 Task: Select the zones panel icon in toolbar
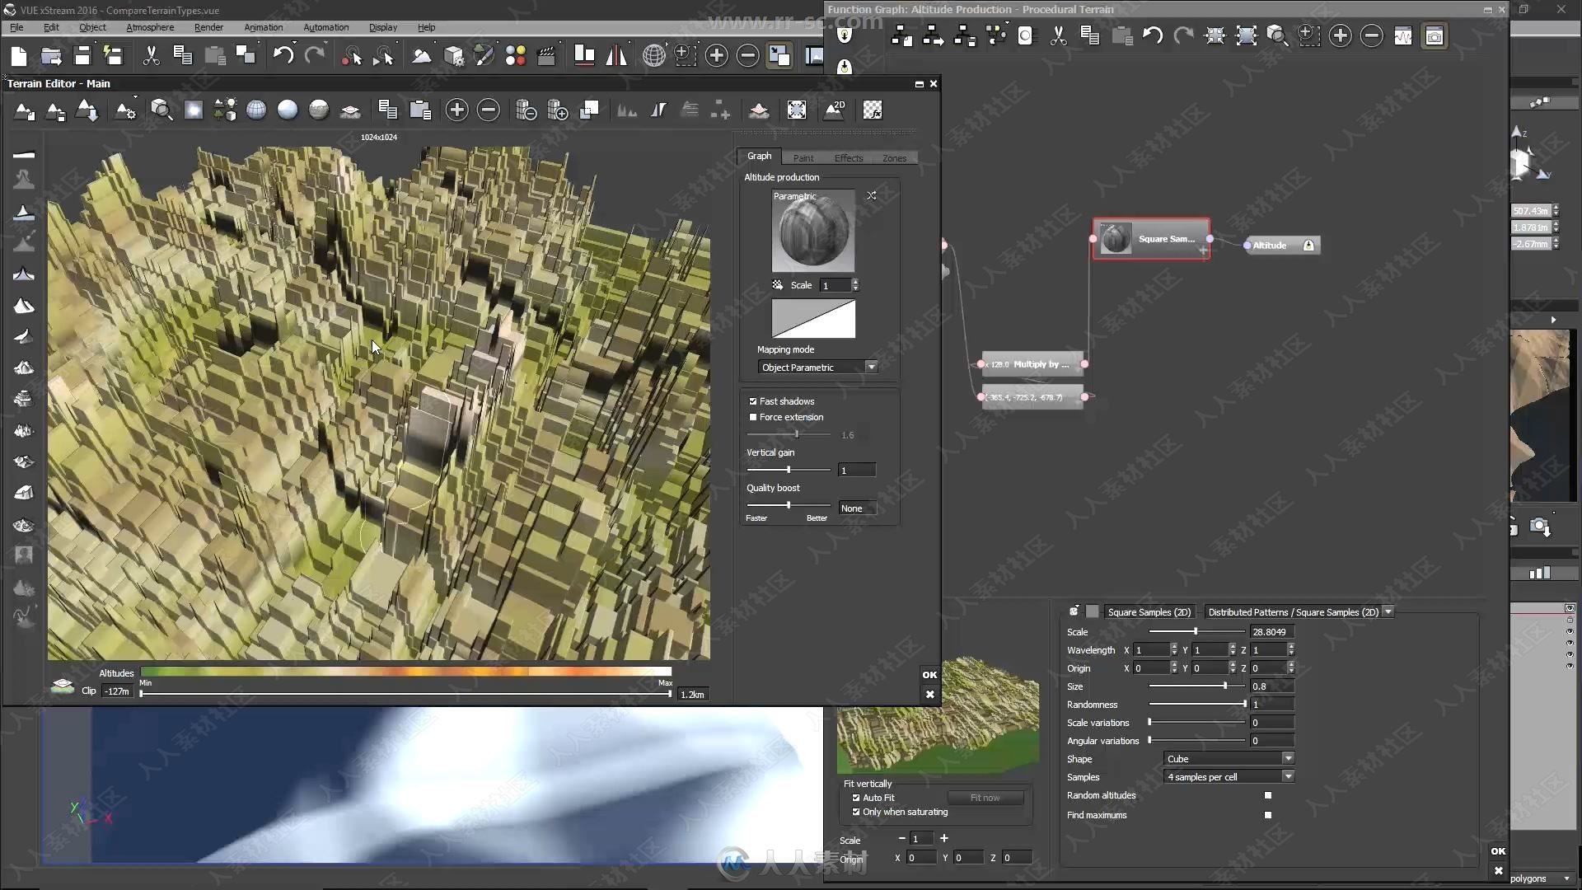click(893, 157)
